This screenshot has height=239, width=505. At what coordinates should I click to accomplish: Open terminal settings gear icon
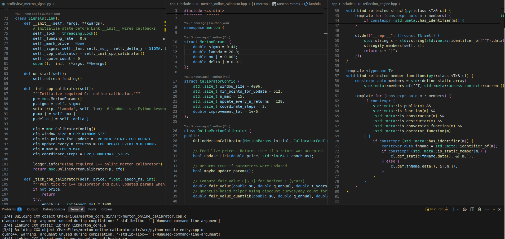coord(465,209)
